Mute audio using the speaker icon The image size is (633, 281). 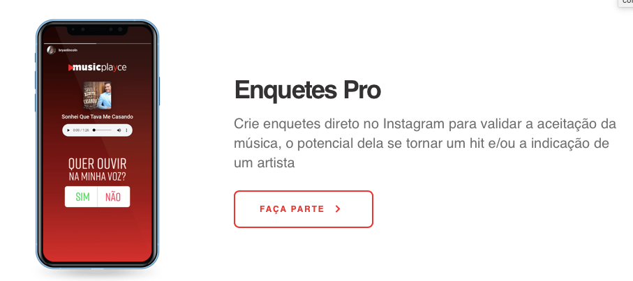click(x=119, y=130)
